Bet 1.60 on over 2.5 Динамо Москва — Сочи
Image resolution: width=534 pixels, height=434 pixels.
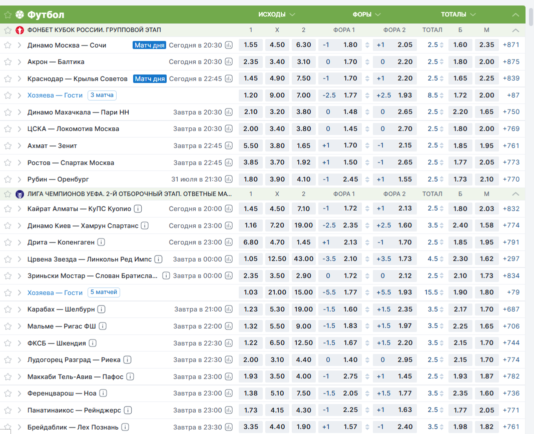(x=460, y=45)
